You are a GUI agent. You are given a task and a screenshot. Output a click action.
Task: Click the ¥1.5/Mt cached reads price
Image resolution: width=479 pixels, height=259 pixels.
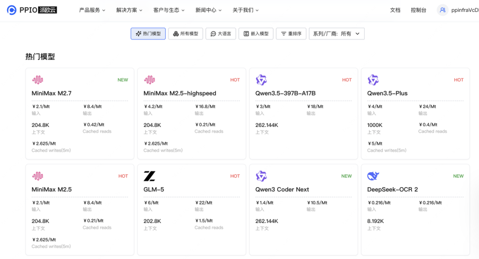tap(204, 220)
